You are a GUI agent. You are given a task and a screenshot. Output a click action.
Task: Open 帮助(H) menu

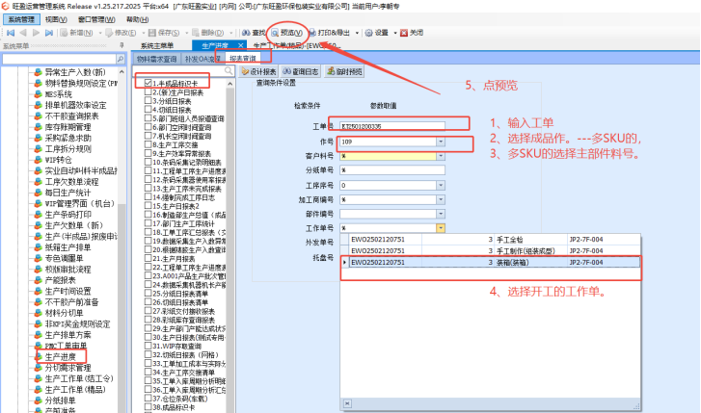tap(137, 19)
